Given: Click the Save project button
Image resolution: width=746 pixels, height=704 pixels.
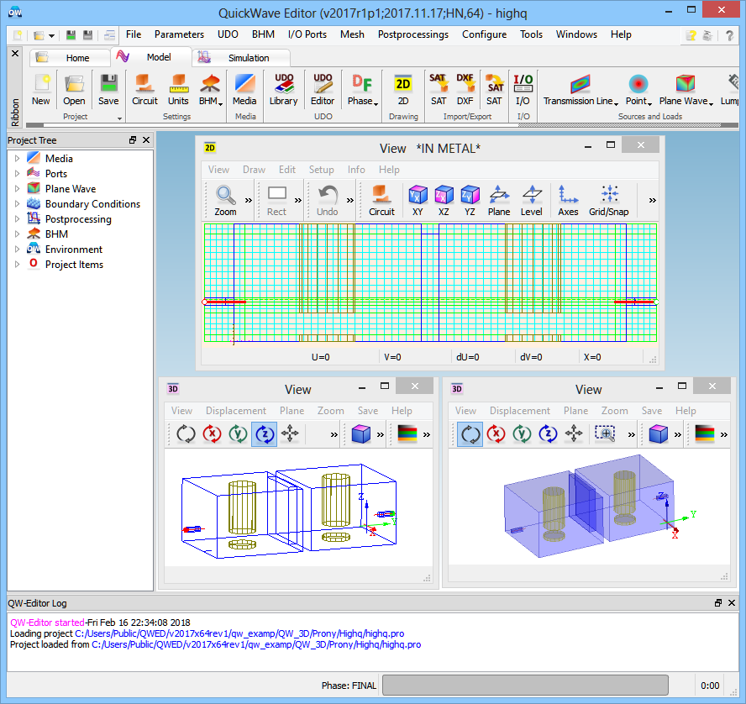Looking at the screenshot, I should 108,89.
